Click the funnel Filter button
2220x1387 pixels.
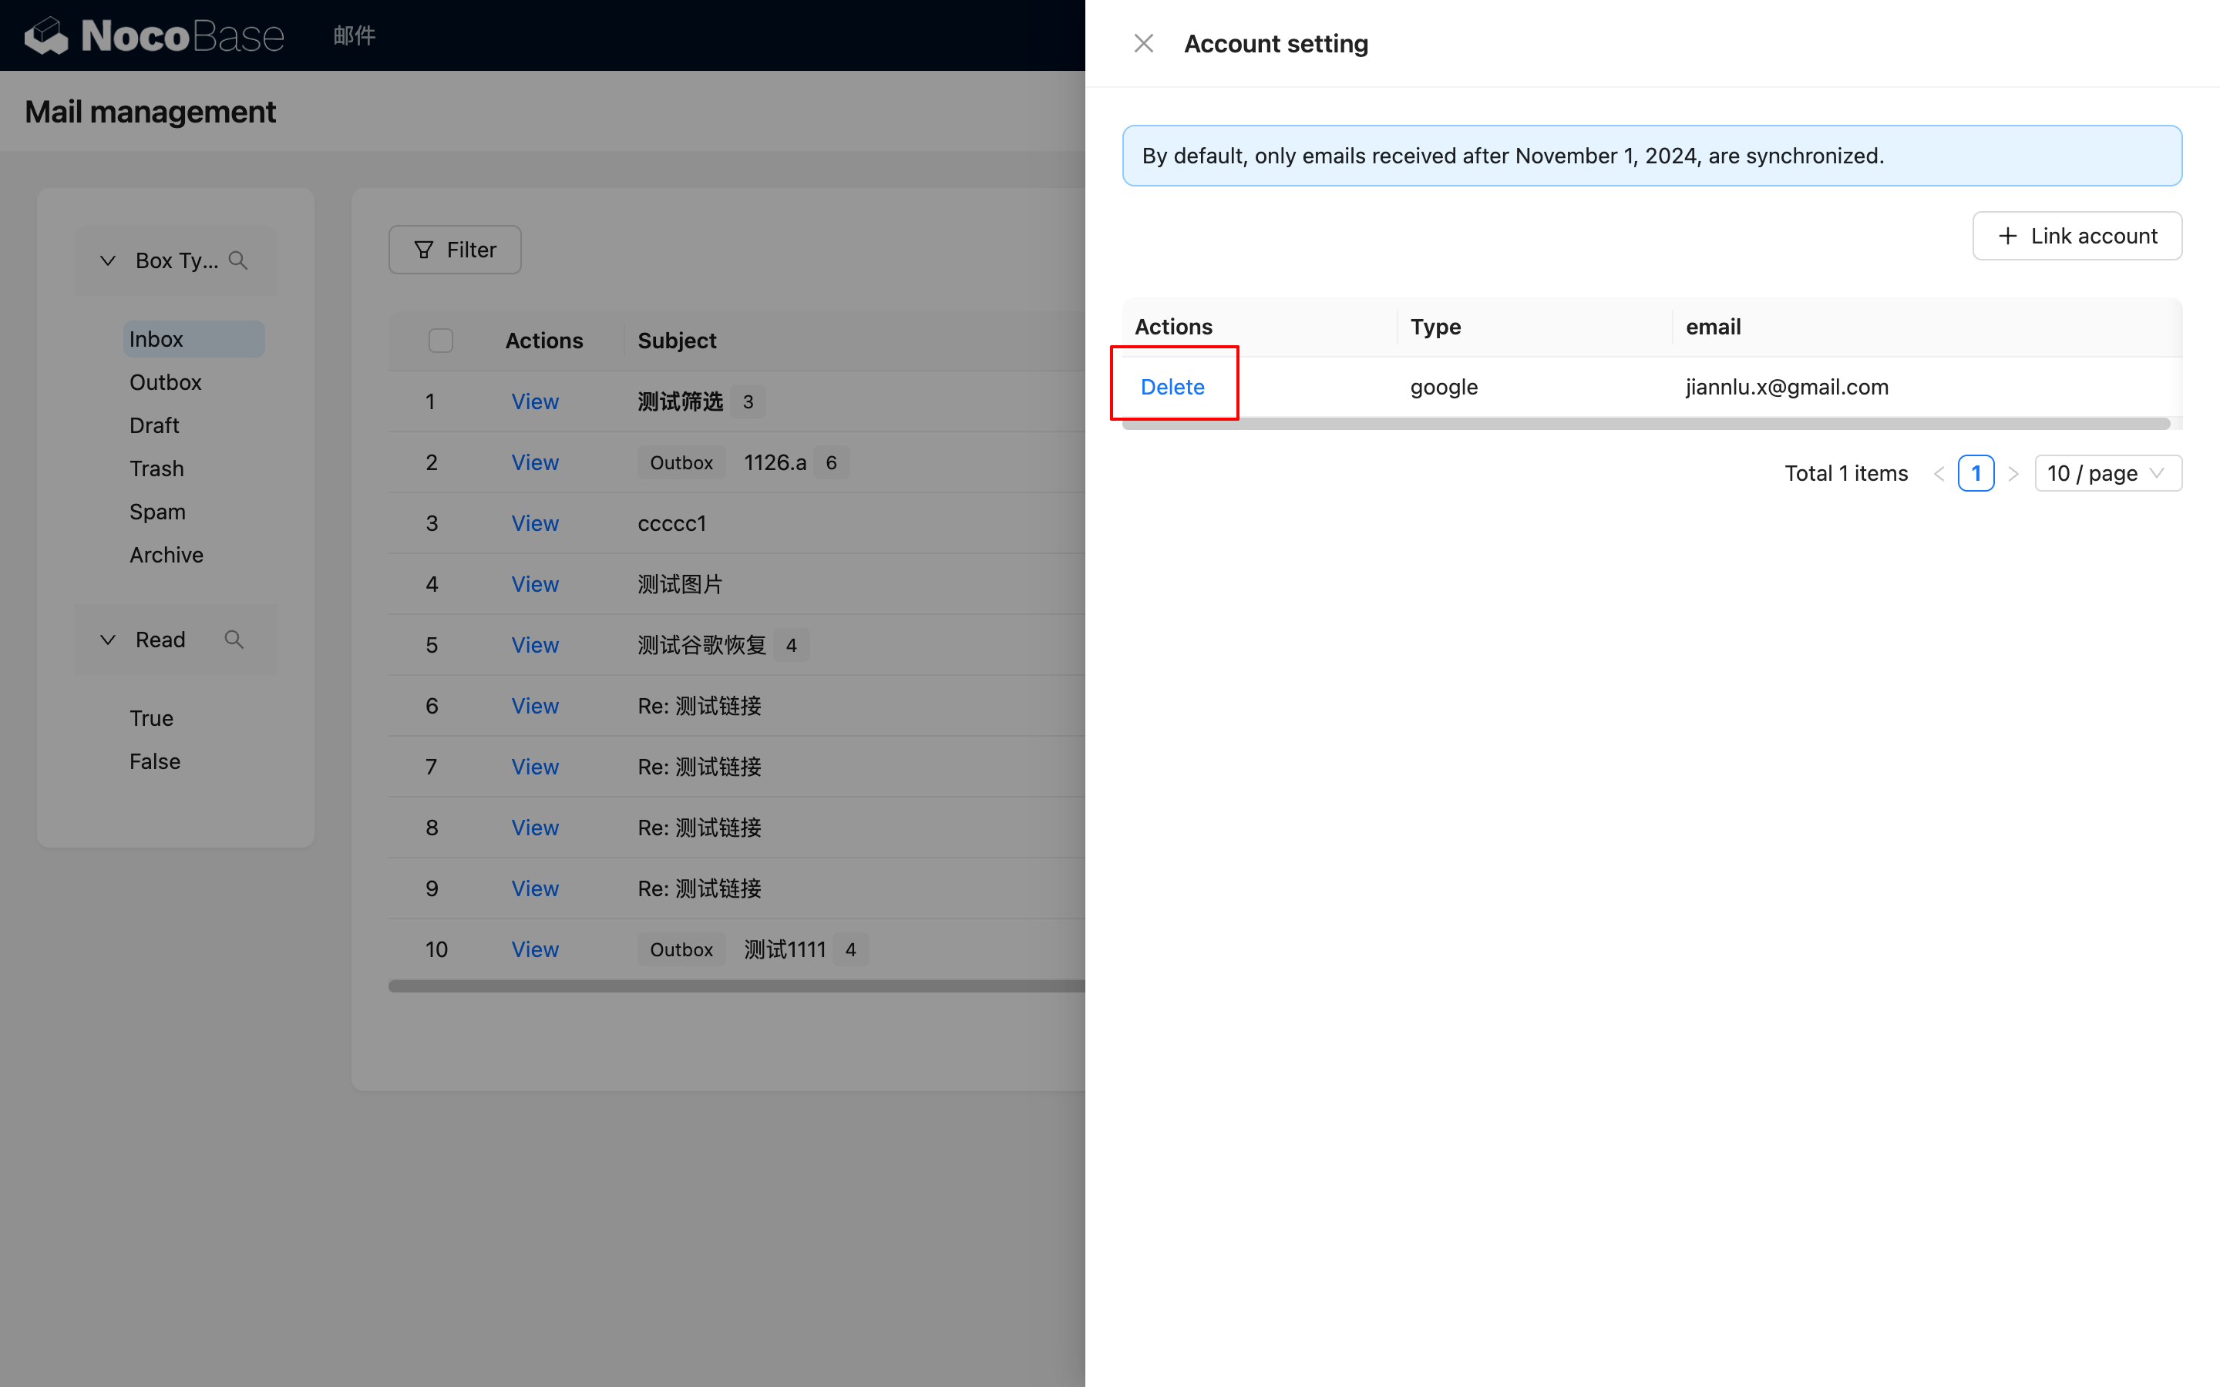[455, 250]
